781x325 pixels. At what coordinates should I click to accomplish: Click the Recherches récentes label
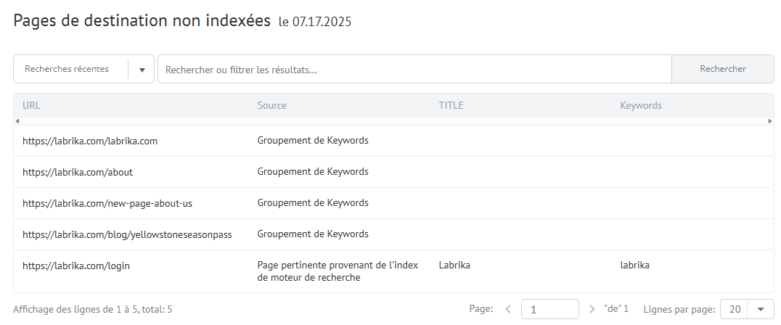(67, 69)
